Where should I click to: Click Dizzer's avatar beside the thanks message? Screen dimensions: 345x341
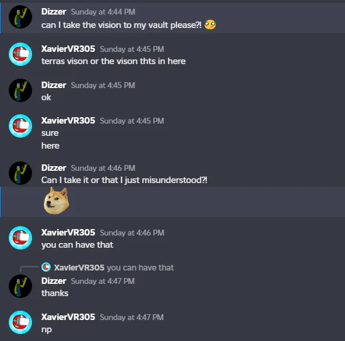click(x=20, y=286)
